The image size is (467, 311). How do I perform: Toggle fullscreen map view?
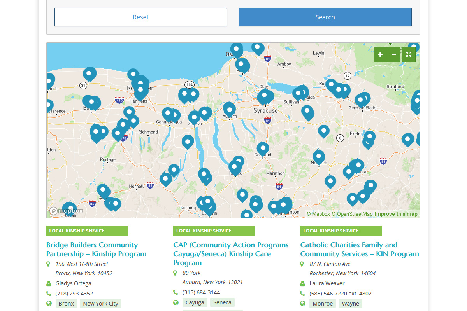409,54
